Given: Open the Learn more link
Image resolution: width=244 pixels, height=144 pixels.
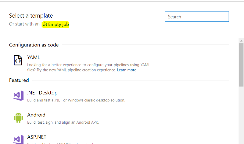Looking at the screenshot, I should pos(127,70).
